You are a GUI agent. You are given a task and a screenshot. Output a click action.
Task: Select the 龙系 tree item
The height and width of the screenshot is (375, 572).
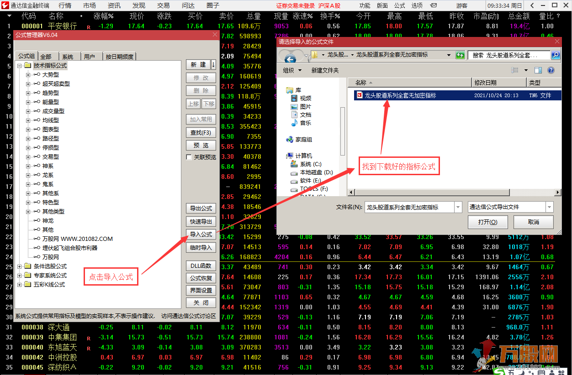48,175
